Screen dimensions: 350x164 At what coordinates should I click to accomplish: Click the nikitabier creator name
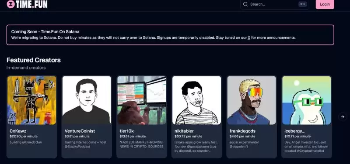(184, 131)
